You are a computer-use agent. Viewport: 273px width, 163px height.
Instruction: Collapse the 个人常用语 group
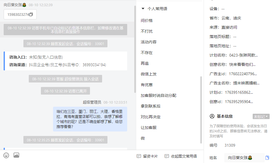[x=143, y=8]
